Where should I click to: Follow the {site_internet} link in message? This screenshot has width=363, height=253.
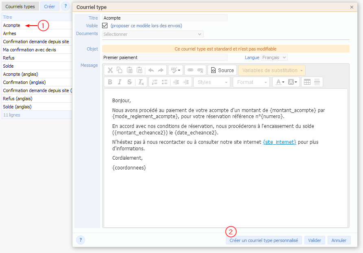coord(280,142)
